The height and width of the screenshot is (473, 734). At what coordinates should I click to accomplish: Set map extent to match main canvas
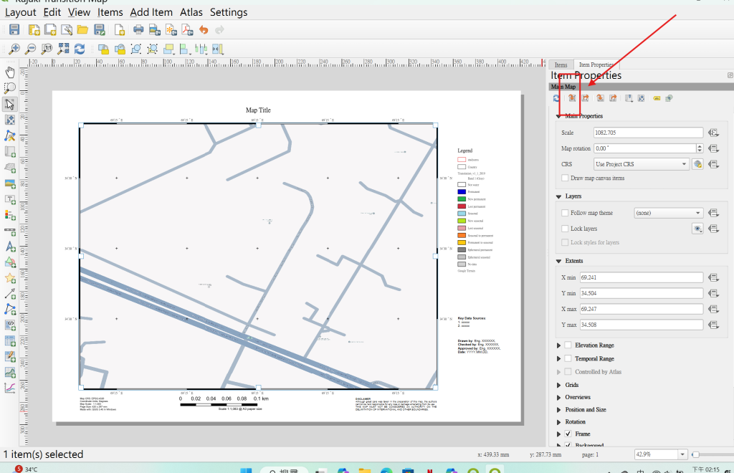pos(572,98)
